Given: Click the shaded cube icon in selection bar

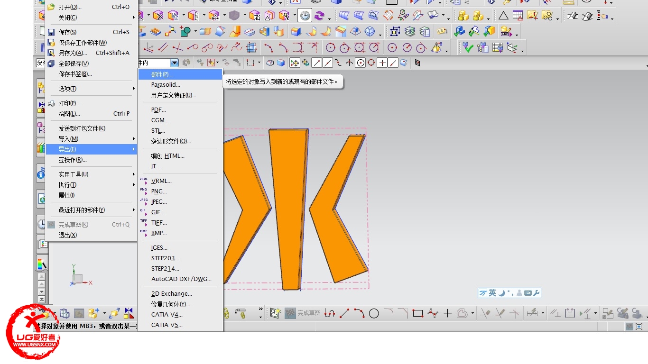Looking at the screenshot, I should [281, 63].
